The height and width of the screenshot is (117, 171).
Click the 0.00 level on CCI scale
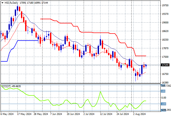[163, 98]
